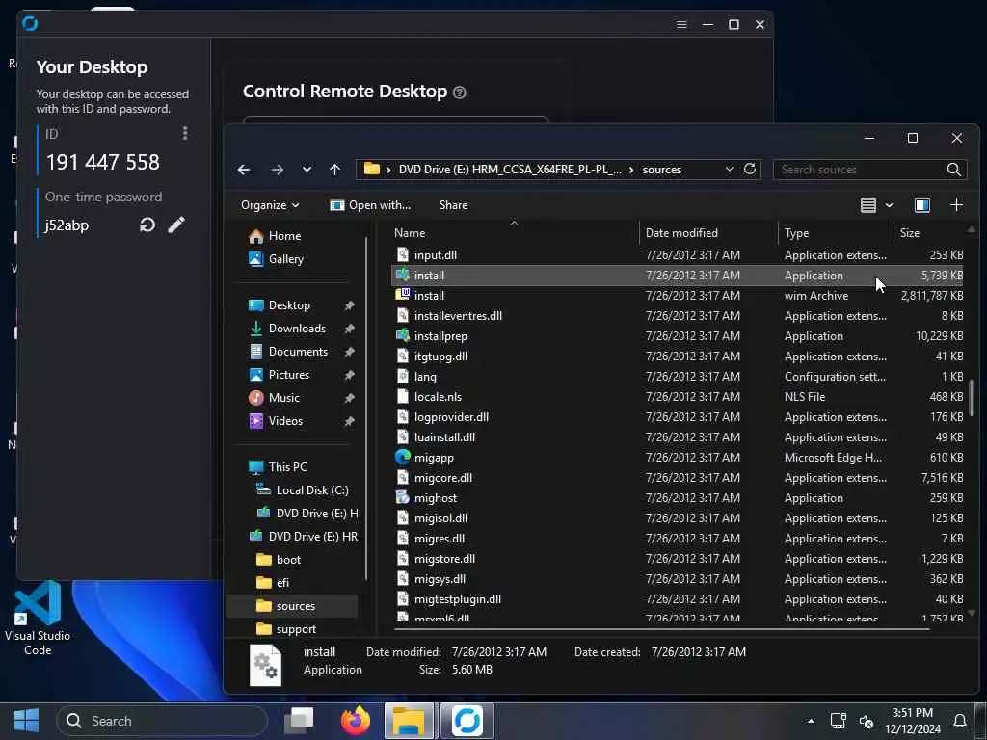Expand address bar history dropdown
Viewport: 987px width, 740px height.
coord(729,169)
